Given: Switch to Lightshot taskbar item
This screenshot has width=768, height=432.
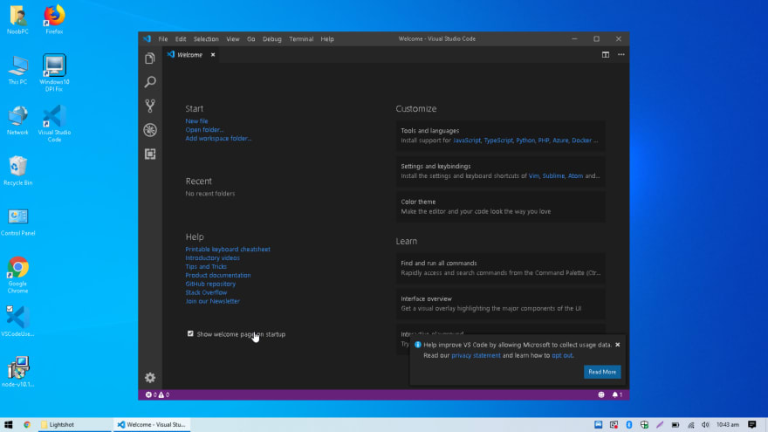Looking at the screenshot, I should click(74, 425).
